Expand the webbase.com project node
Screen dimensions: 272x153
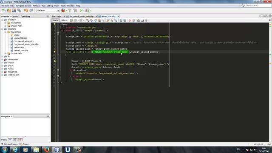point(2,75)
